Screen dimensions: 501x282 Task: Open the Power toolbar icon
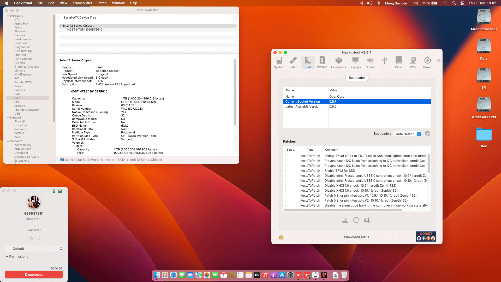(x=427, y=63)
